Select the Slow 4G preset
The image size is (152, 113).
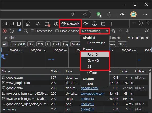(95, 61)
